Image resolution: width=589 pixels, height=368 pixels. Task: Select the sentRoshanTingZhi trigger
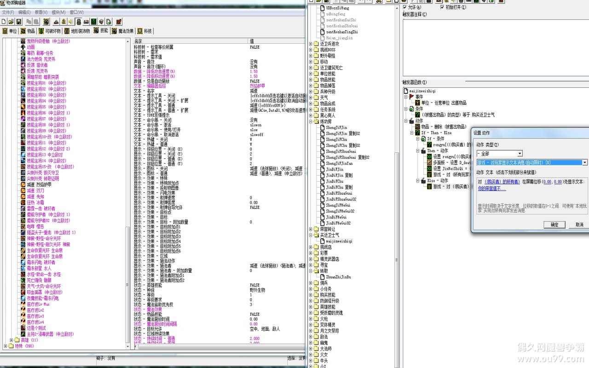342,32
